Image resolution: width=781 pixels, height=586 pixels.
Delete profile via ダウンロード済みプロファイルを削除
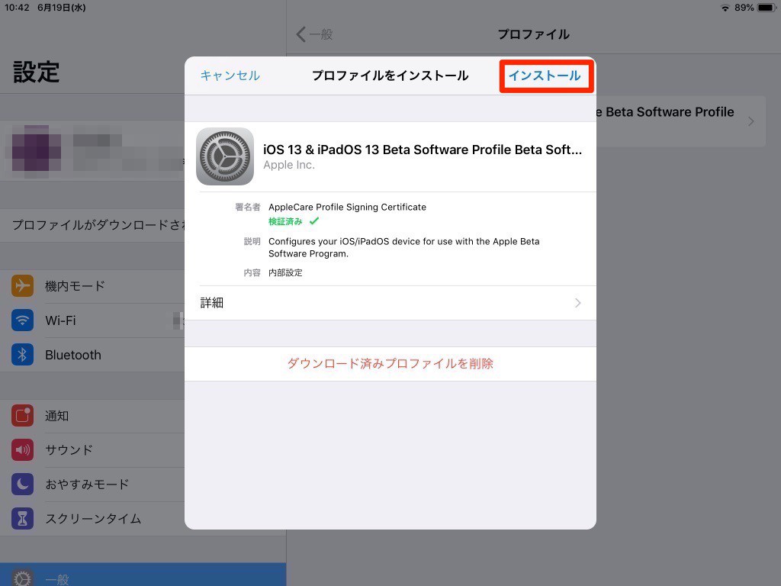tap(390, 364)
